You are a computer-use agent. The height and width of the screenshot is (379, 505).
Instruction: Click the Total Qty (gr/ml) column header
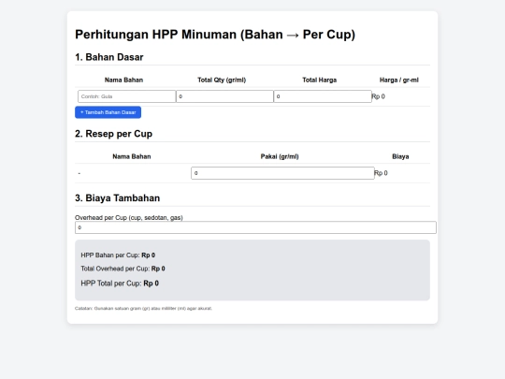(x=222, y=80)
